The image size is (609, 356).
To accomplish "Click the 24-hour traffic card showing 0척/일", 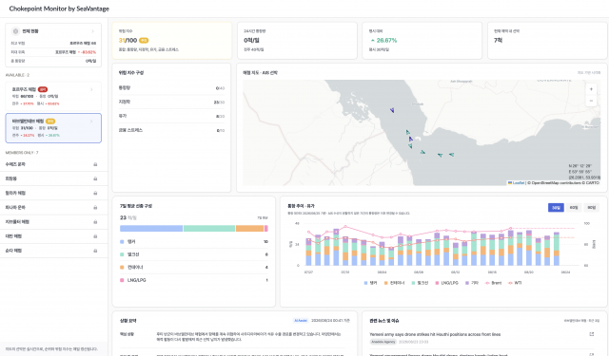I will (x=297, y=40).
